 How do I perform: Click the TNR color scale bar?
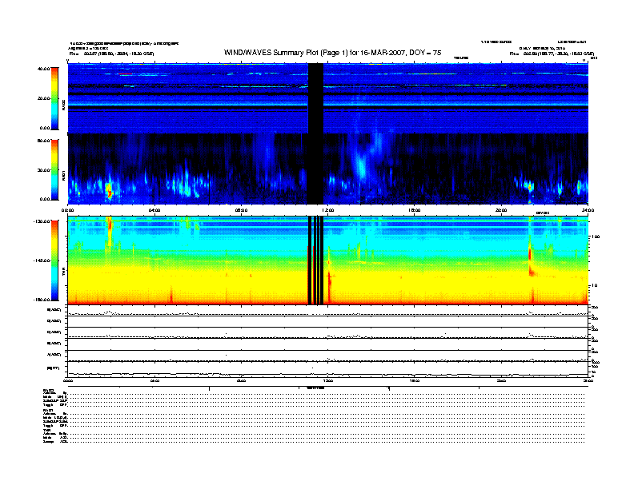[x=54, y=260]
